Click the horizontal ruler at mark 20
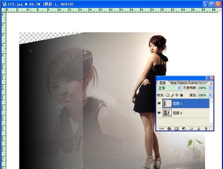The image size is (223, 169). pos(111,10)
